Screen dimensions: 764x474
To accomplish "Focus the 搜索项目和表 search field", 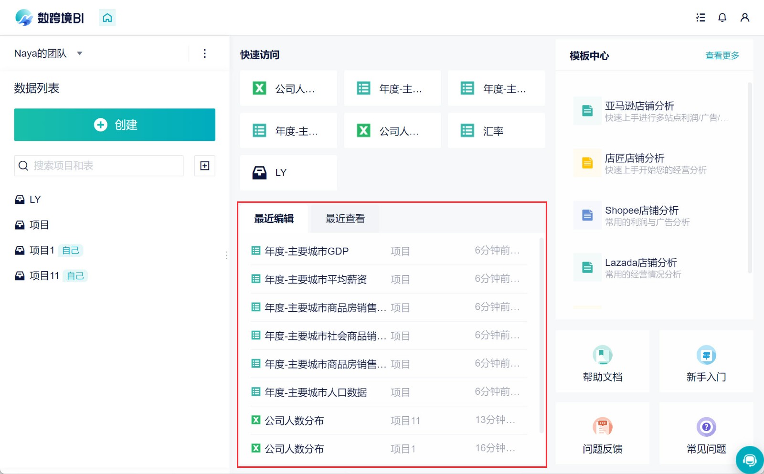I will point(99,166).
